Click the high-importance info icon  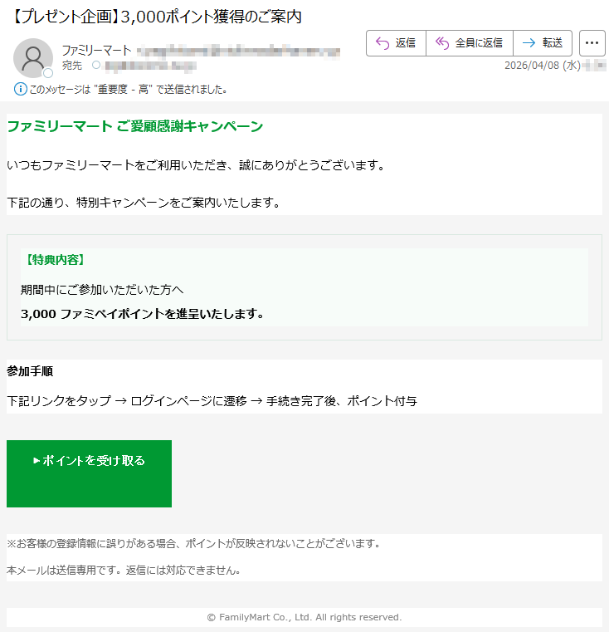click(x=21, y=89)
